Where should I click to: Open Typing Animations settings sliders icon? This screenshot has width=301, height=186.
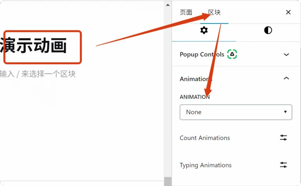[x=283, y=165]
